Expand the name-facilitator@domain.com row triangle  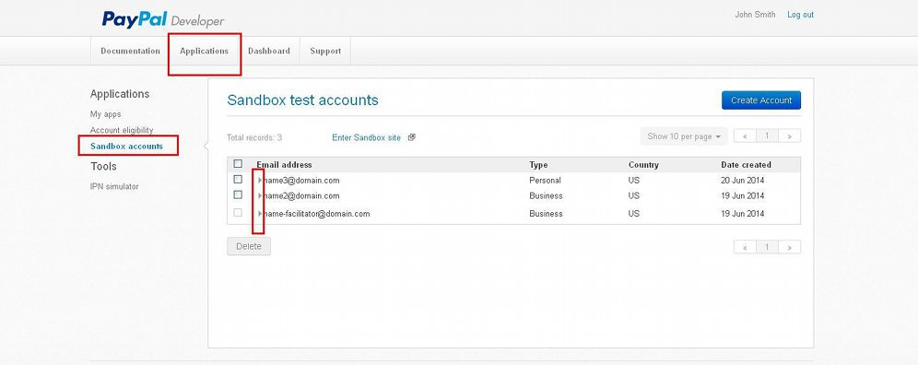pyautogui.click(x=260, y=214)
